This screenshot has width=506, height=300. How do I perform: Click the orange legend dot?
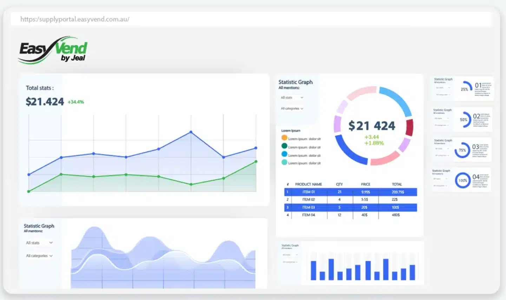tap(284, 138)
